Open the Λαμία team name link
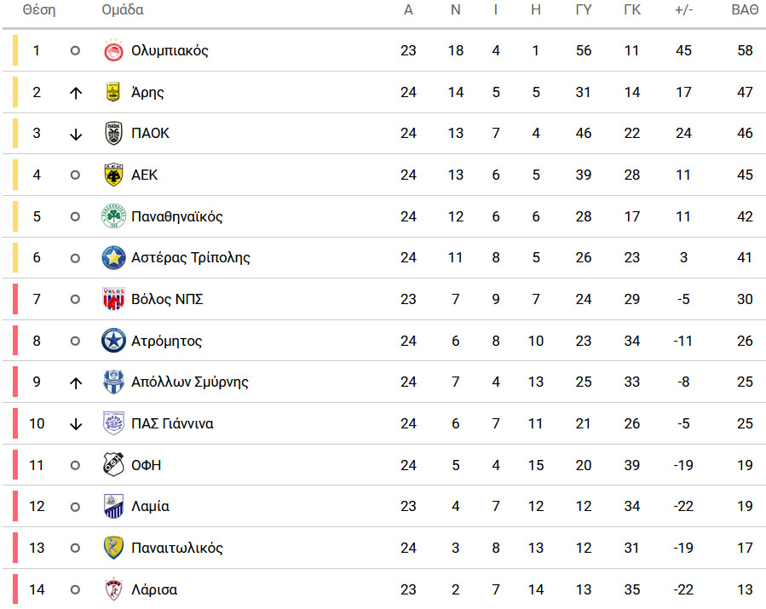 [x=150, y=507]
